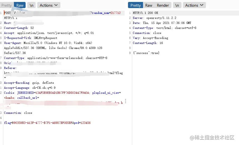Open Render tab in response panel

coord(163,5)
